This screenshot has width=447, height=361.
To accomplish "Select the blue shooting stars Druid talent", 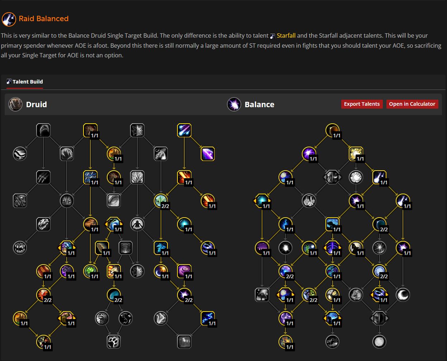I will pyautogui.click(x=184, y=130).
